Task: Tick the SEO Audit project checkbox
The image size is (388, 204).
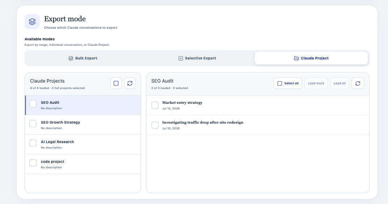Action: (x=33, y=104)
